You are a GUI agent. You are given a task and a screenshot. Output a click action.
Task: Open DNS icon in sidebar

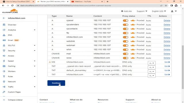(x=4, y=35)
